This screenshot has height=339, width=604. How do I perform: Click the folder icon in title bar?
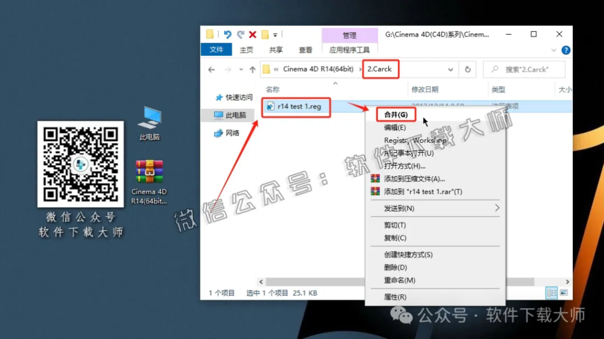210,35
